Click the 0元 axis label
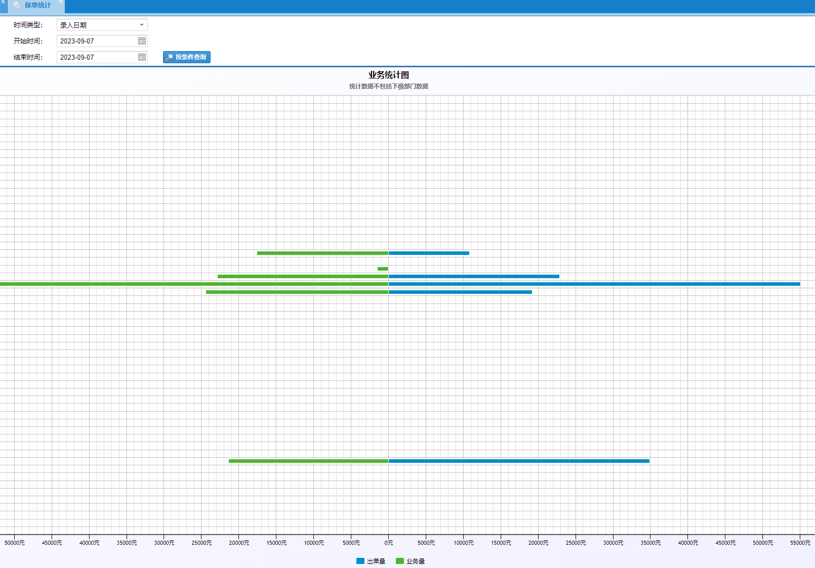The height and width of the screenshot is (568, 815). pos(389,543)
